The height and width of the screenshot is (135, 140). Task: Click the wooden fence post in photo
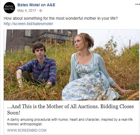[x=130, y=44]
